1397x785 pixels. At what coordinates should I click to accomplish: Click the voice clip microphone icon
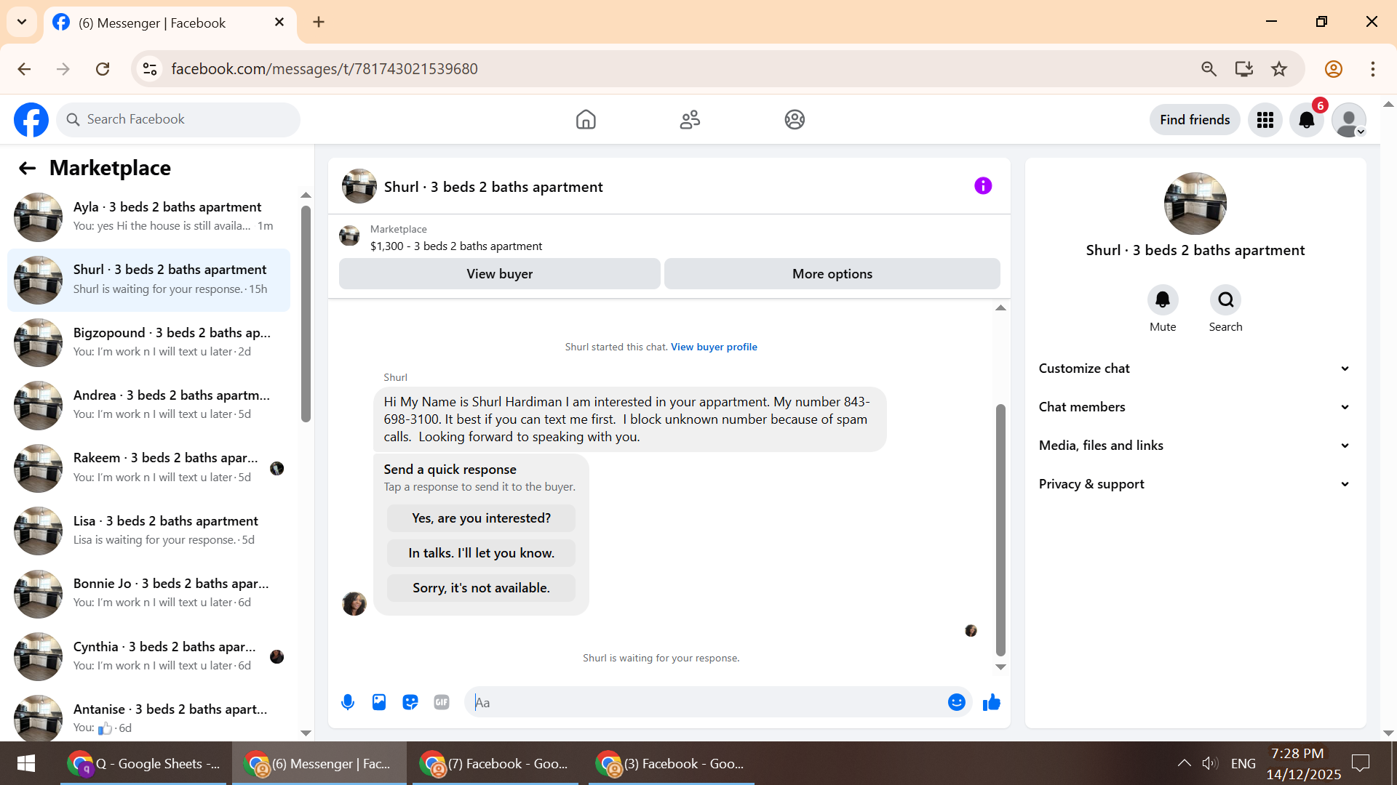[x=348, y=702]
